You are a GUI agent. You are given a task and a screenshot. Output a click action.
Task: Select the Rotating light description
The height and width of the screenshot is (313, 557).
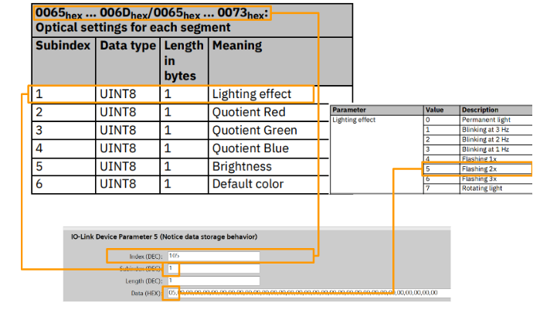[x=481, y=188]
